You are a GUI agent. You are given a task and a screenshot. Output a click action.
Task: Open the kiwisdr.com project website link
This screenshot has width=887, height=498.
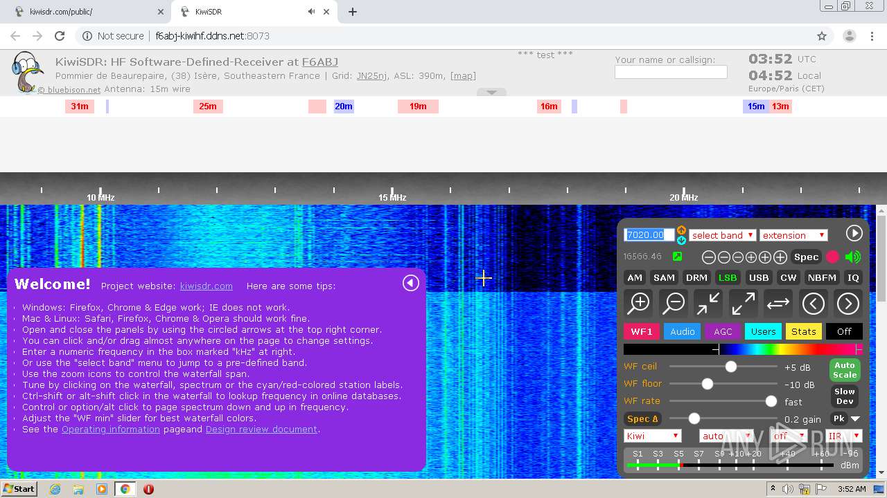click(x=207, y=286)
